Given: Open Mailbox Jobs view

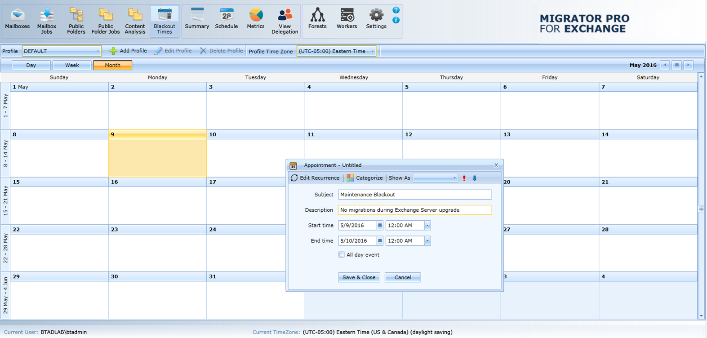Looking at the screenshot, I should click(x=47, y=21).
